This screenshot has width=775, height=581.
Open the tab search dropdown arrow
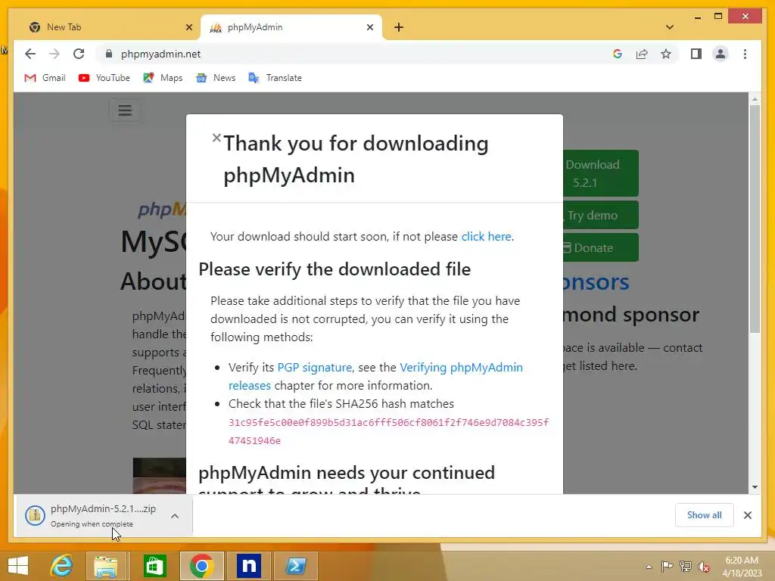click(669, 27)
